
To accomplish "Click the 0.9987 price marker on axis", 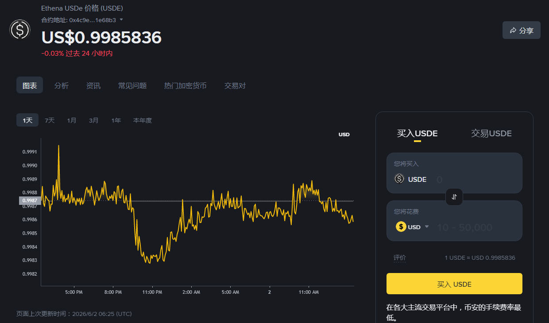I will [30, 200].
